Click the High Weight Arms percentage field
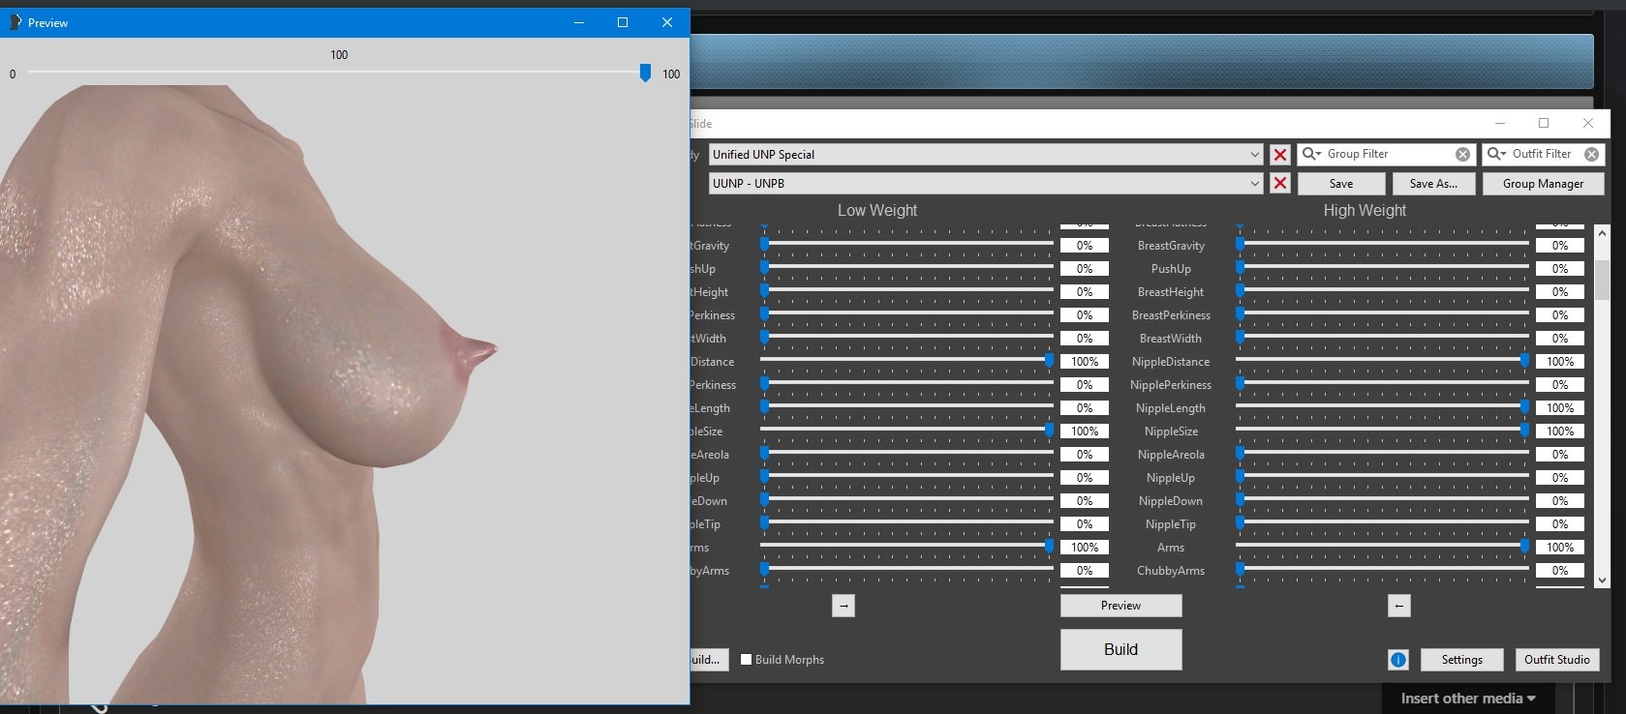Screen dimensions: 1626x714 coord(1559,548)
